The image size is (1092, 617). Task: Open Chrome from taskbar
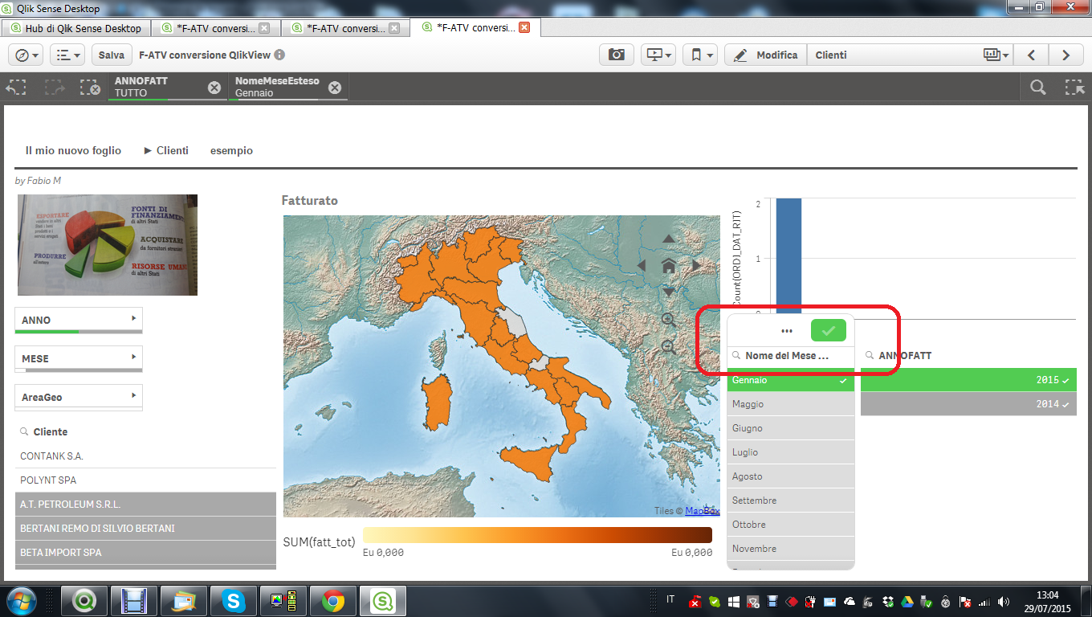point(333,600)
